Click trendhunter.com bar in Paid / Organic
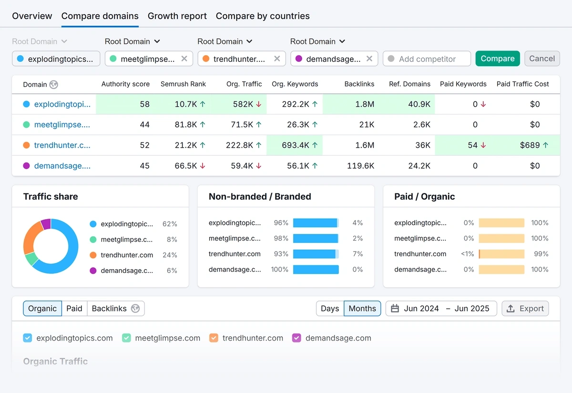This screenshot has height=393, width=572. [501, 254]
